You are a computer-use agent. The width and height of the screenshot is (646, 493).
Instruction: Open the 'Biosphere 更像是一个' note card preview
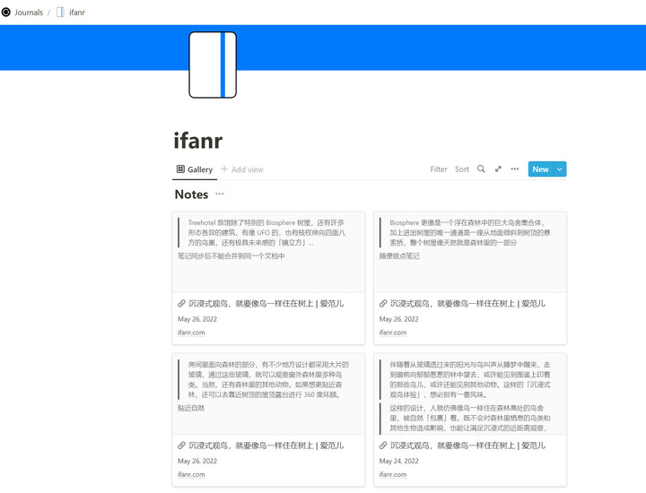click(x=470, y=252)
